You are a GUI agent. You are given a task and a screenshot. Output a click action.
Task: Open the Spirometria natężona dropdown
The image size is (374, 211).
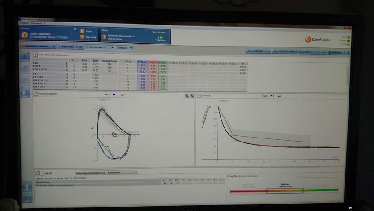point(37,46)
